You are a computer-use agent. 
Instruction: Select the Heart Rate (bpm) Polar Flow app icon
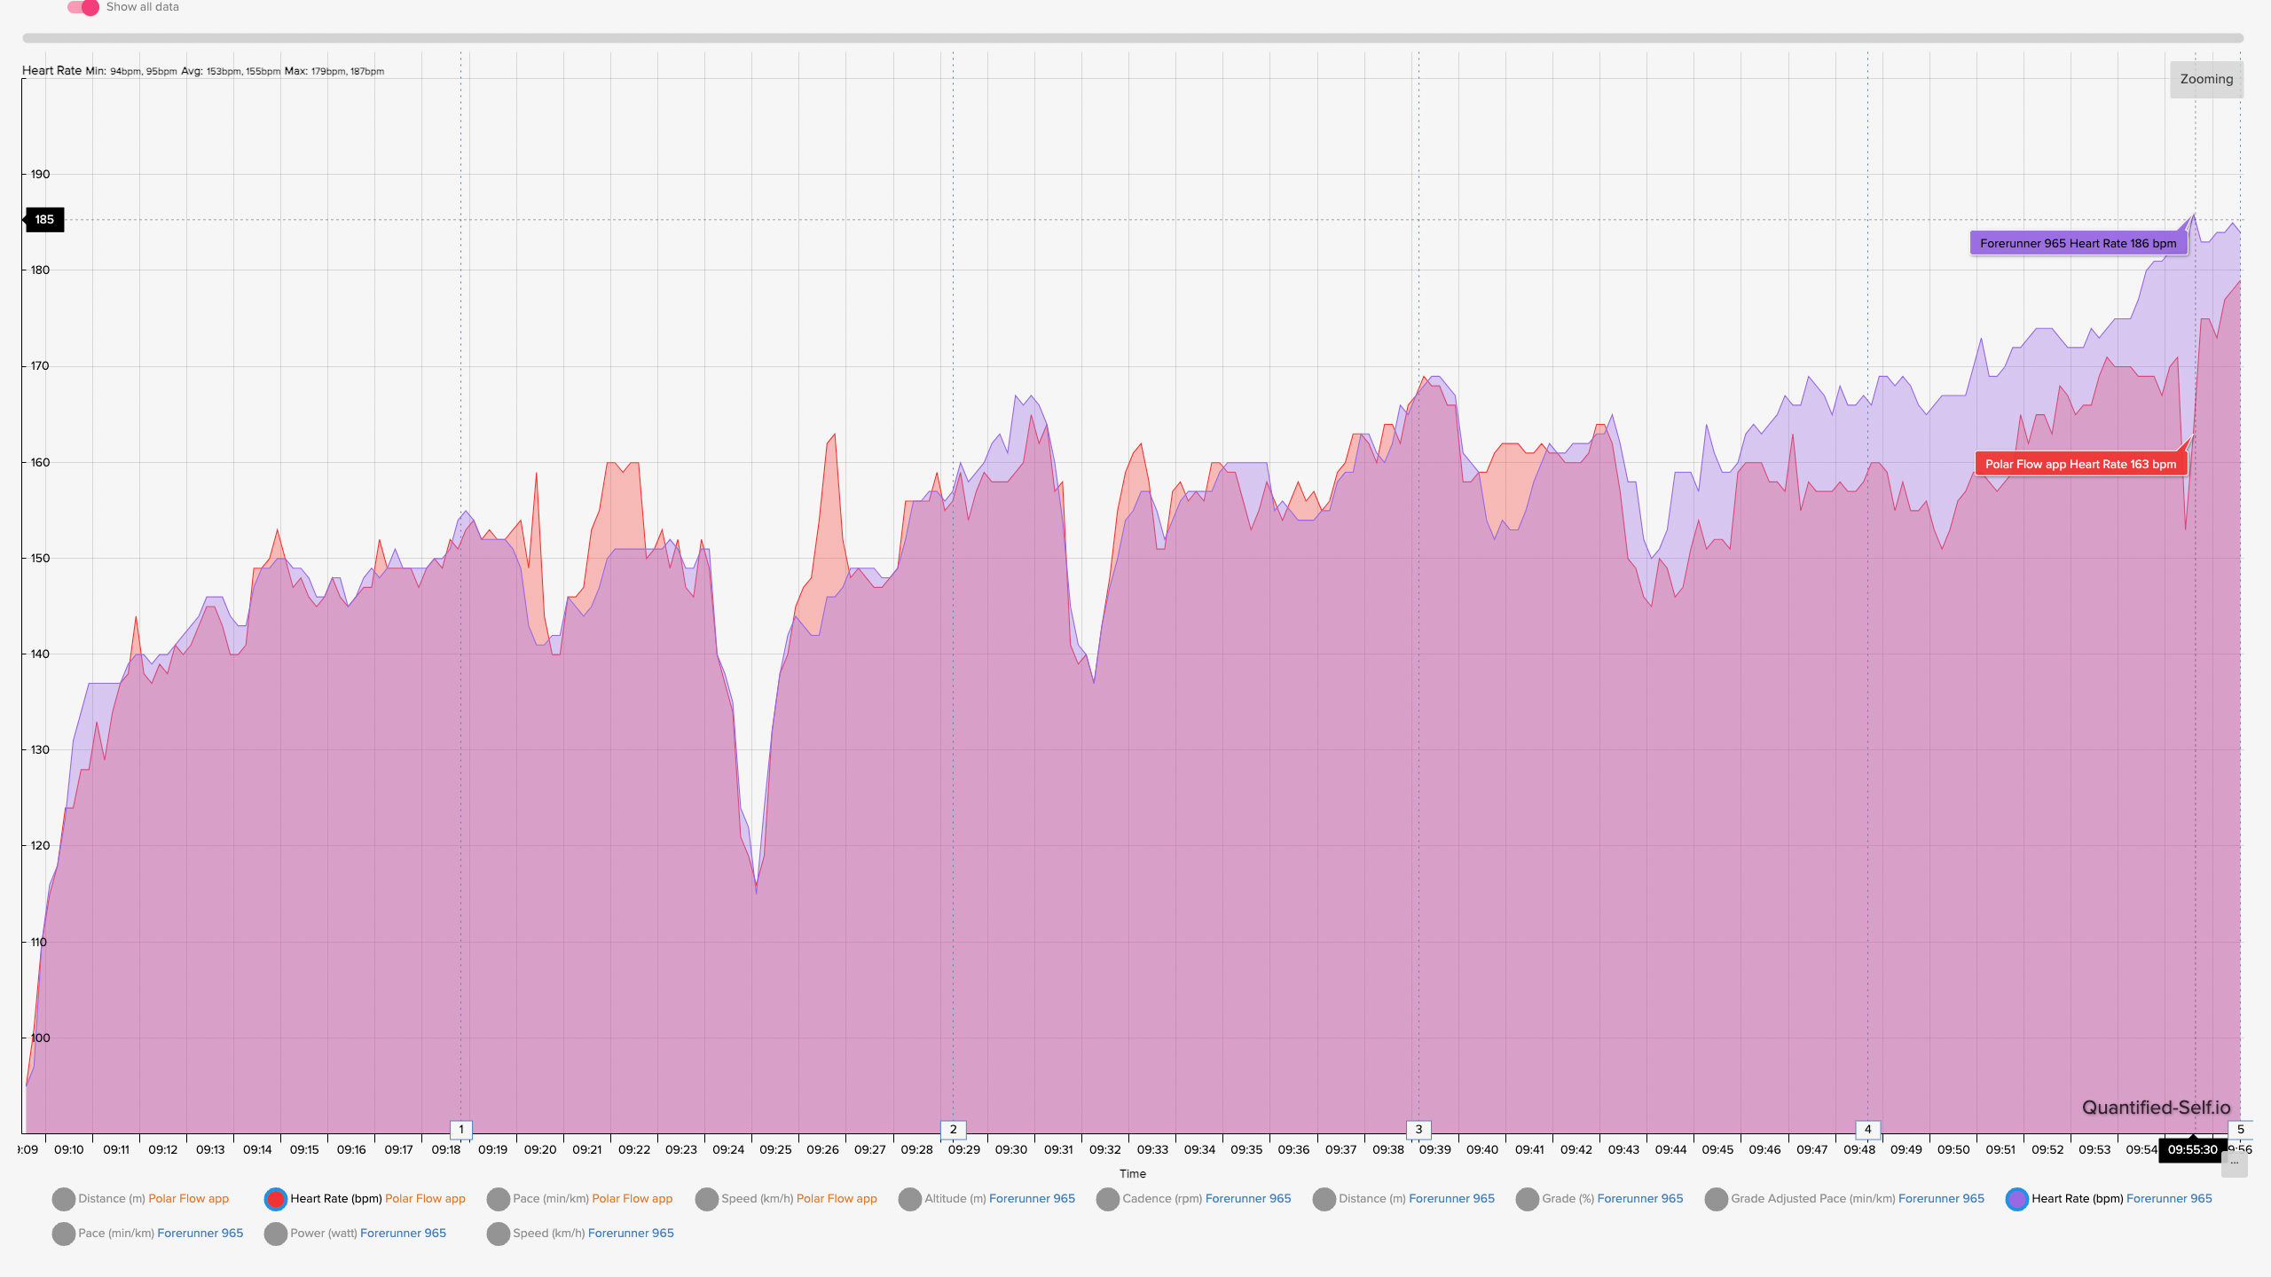coord(274,1199)
